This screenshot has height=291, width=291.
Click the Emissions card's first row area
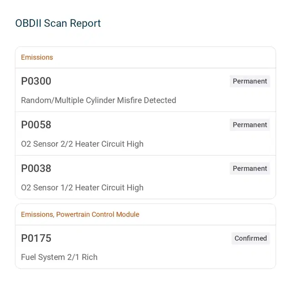145,90
